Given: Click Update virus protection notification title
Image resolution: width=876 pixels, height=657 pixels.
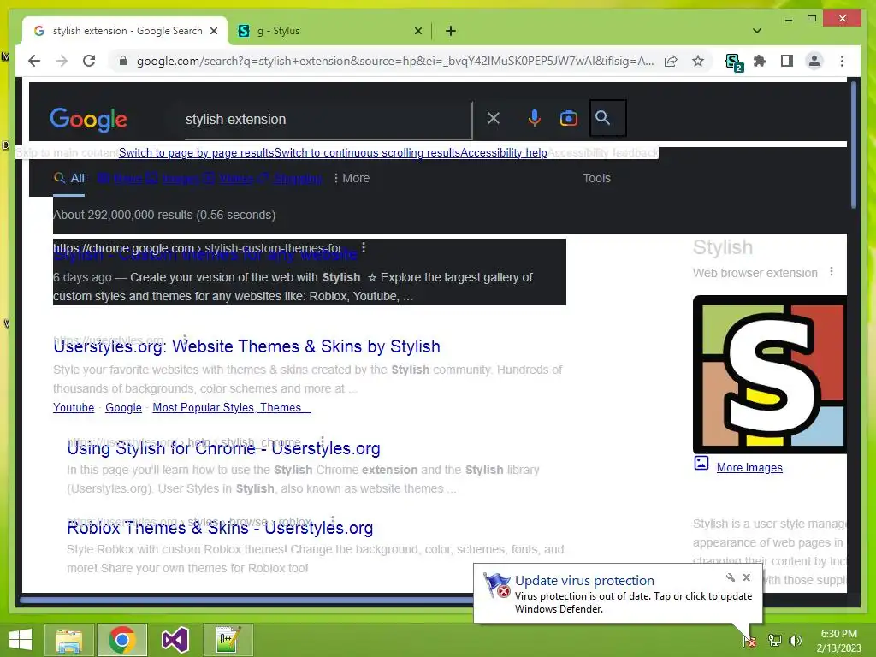Looking at the screenshot, I should 584,581.
